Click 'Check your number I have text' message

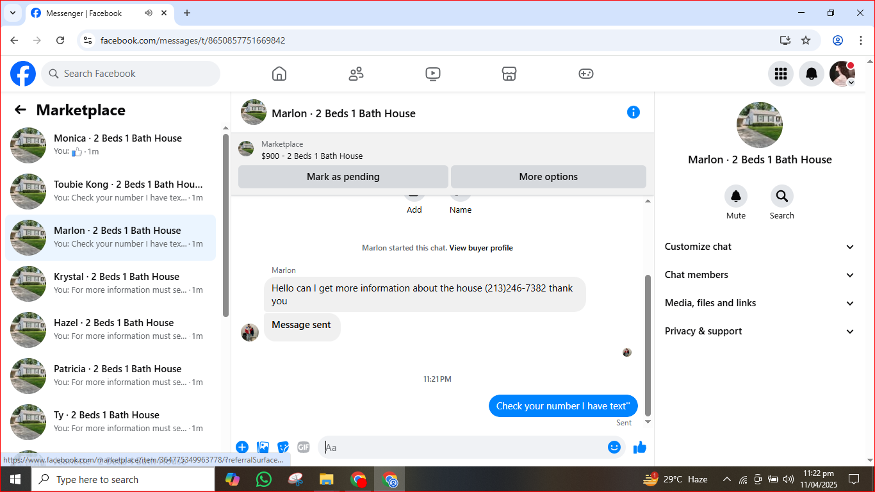pyautogui.click(x=563, y=406)
